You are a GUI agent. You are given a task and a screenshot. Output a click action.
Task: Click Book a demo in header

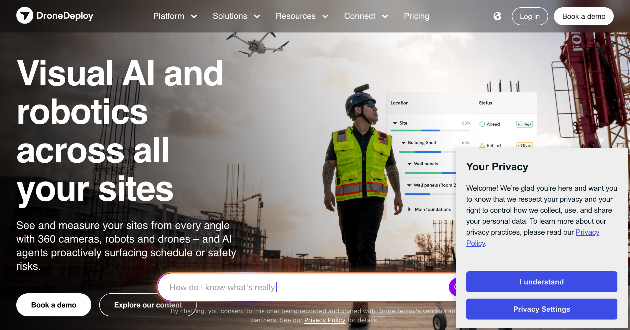(x=584, y=16)
